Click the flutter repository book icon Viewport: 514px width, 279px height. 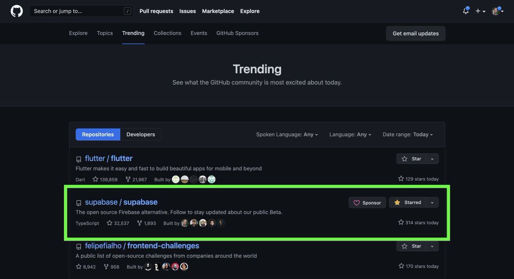pos(79,159)
